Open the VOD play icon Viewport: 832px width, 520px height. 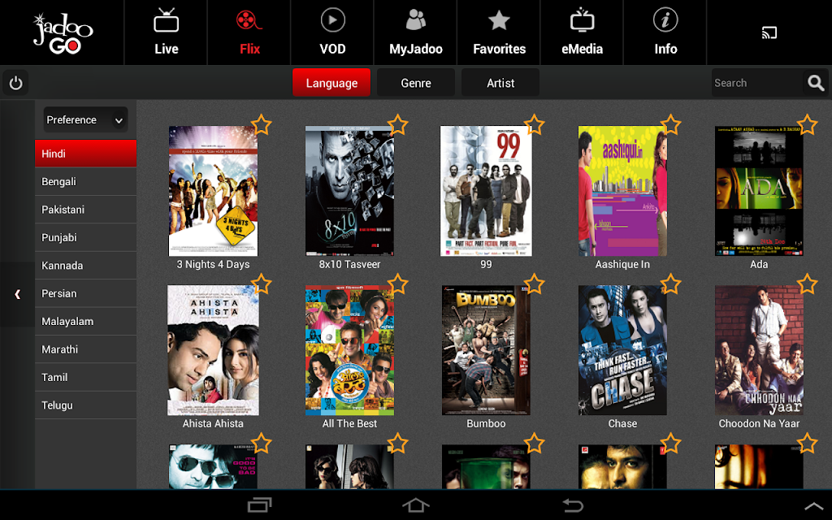click(x=332, y=21)
